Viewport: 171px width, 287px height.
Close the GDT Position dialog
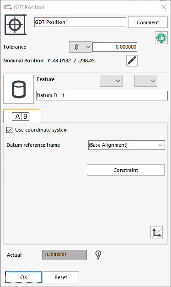click(x=164, y=7)
